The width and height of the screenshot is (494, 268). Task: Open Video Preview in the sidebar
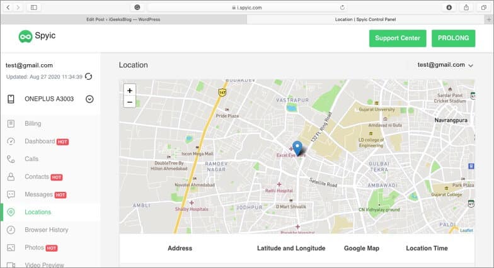click(x=44, y=265)
